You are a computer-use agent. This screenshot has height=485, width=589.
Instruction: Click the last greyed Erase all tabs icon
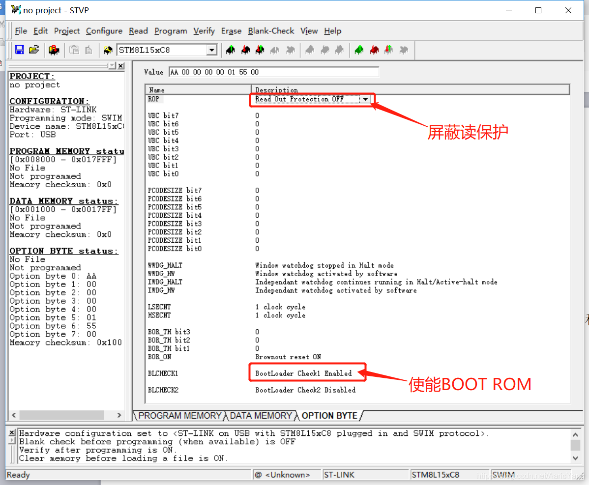coord(404,50)
